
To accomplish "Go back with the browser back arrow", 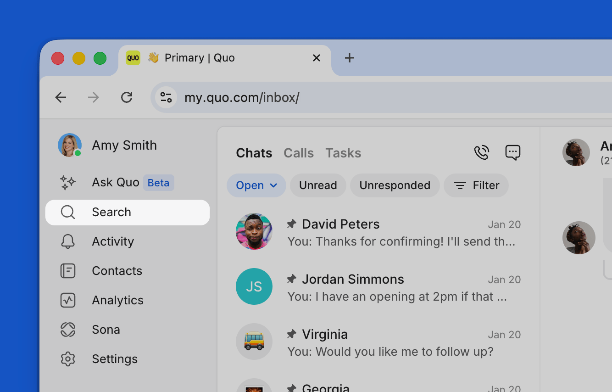I will 61,97.
